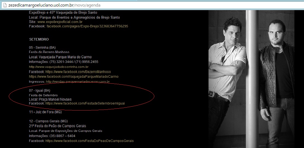Open the FestaDoPeaoDeCamposGerais Facebook link

tap(89, 141)
